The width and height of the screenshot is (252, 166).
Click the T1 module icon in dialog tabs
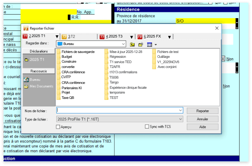[25, 36]
